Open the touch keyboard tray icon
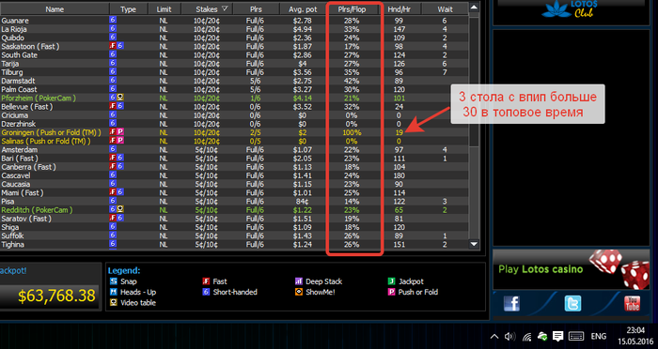 coord(576,336)
